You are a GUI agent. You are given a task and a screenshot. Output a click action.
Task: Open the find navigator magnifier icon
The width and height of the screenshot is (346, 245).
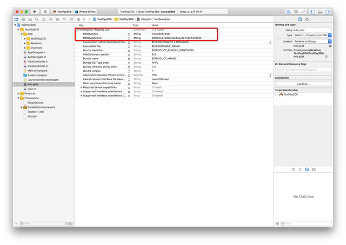point(37,19)
